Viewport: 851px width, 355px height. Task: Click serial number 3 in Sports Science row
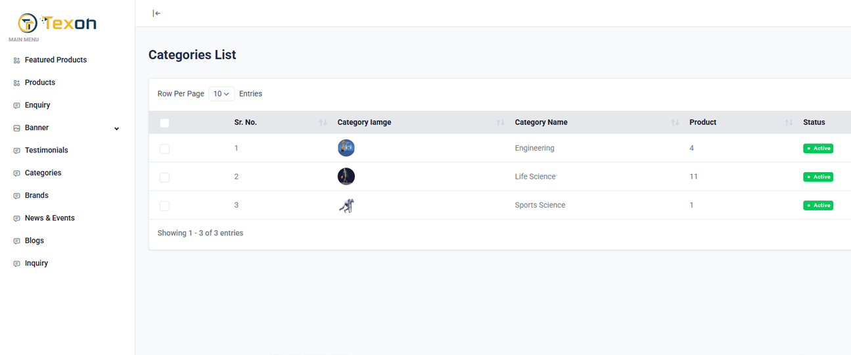237,205
